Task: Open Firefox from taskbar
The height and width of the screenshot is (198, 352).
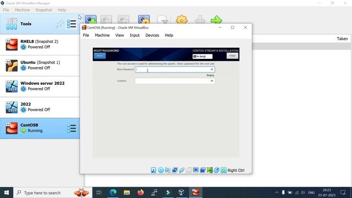Action: (x=141, y=193)
